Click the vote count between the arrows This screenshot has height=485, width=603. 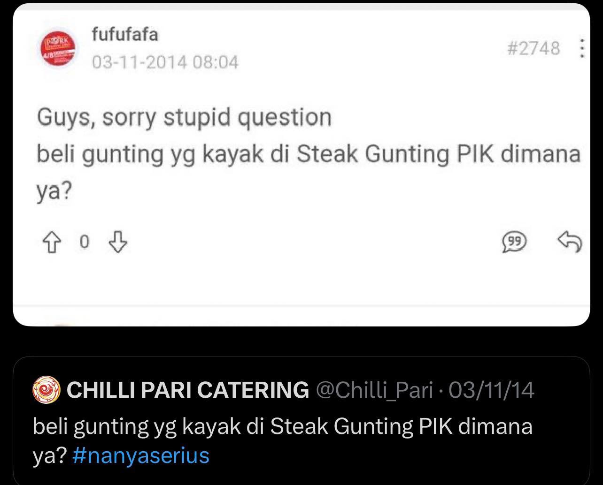[x=85, y=242]
